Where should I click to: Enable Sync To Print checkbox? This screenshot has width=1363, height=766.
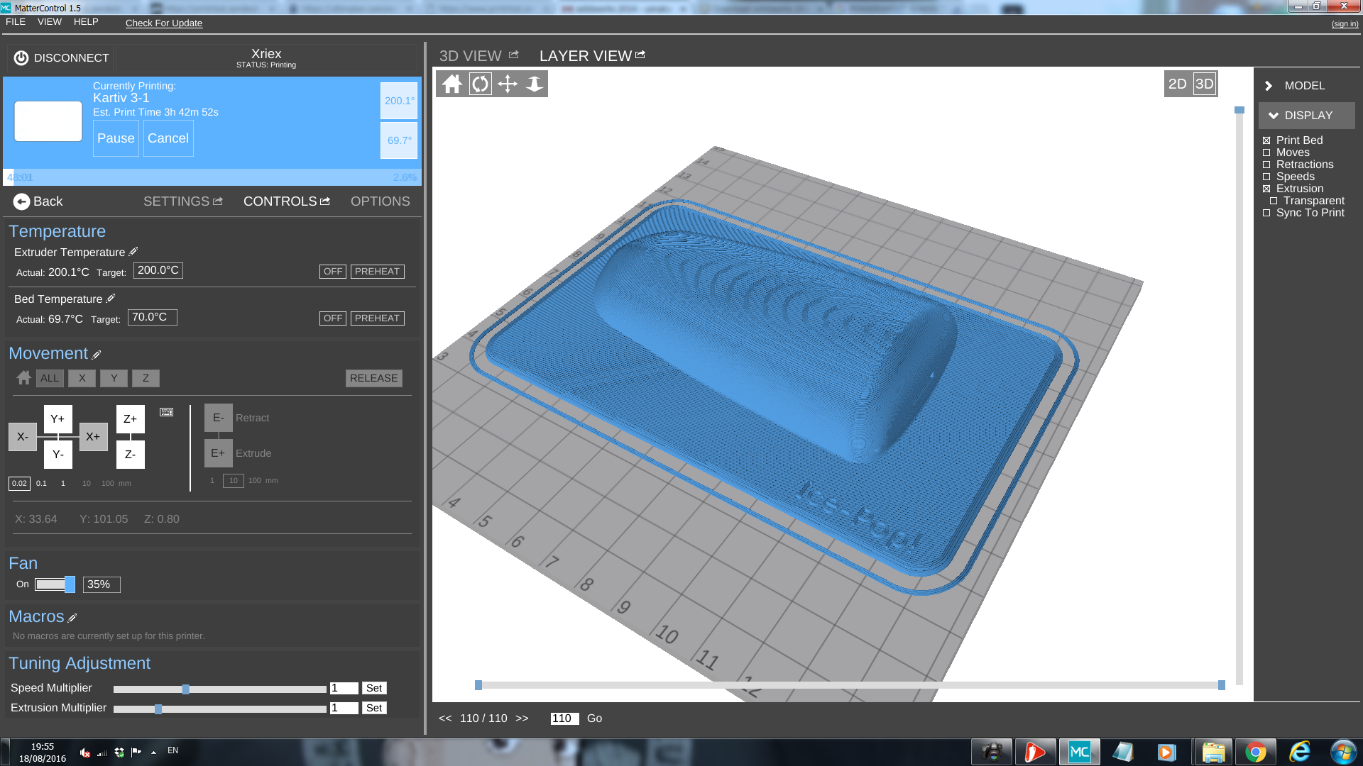(x=1266, y=213)
